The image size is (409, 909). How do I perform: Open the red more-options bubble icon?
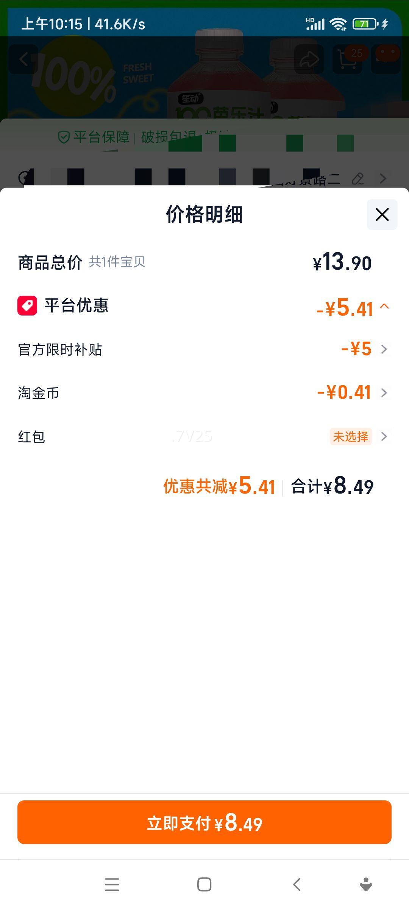pyautogui.click(x=386, y=57)
